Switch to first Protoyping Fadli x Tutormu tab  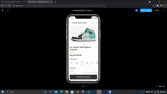pos(14,2)
